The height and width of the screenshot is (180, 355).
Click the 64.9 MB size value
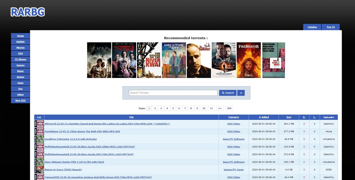pyautogui.click(x=289, y=139)
